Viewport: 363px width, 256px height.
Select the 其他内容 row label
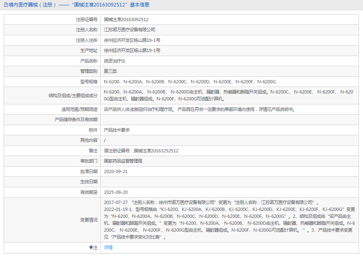(89, 140)
